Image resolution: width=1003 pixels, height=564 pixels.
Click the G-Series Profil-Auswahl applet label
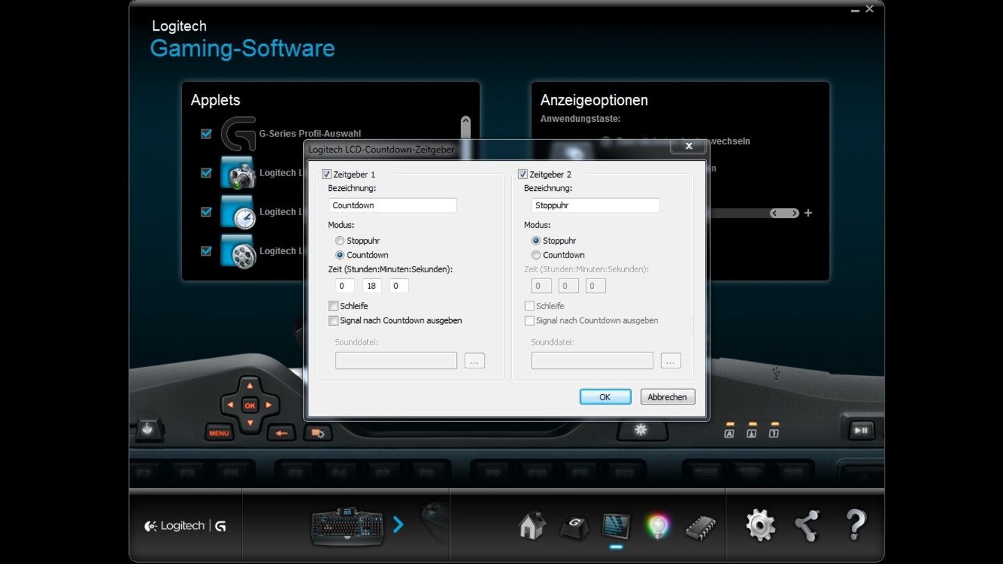(x=310, y=134)
